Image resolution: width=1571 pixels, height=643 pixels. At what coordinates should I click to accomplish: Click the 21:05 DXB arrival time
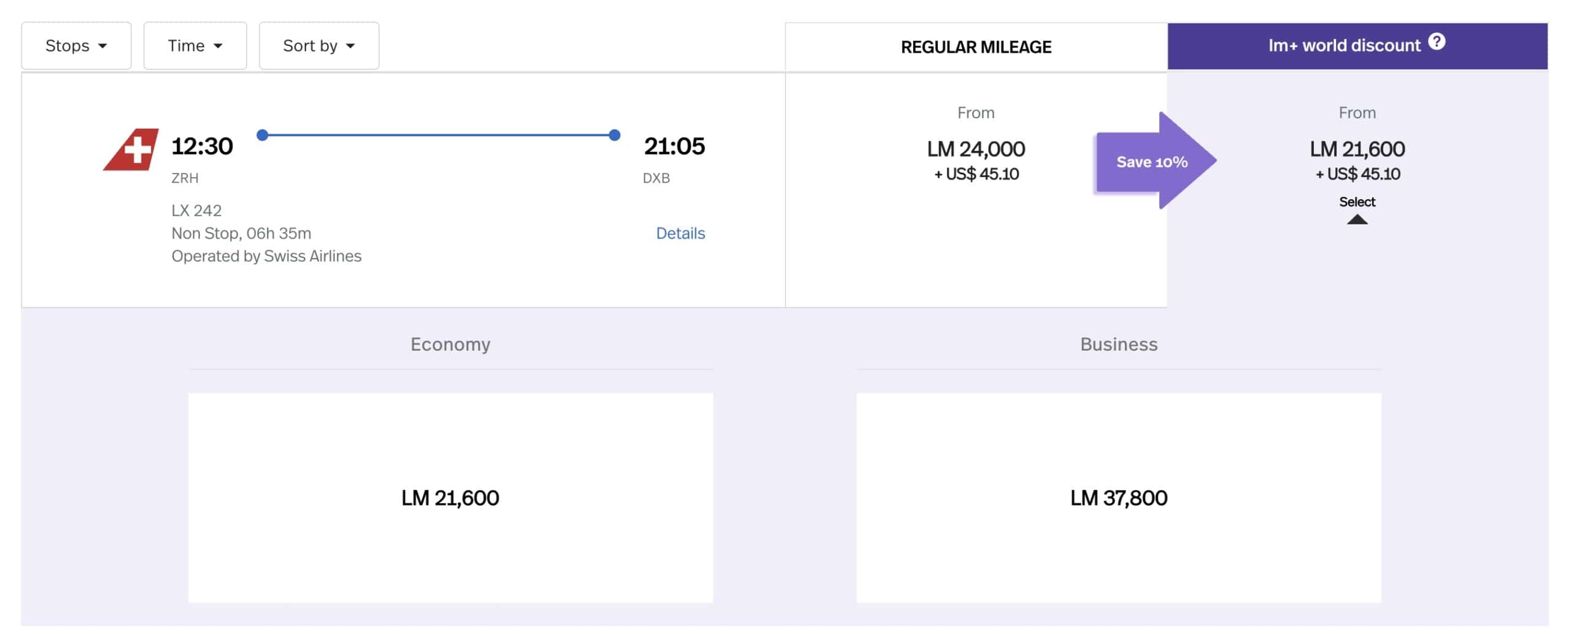[x=674, y=146]
